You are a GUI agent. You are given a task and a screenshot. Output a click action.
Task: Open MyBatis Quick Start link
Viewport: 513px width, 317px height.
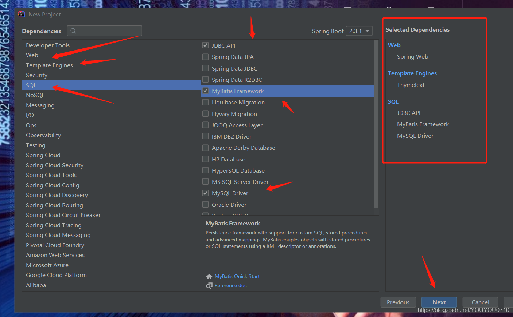[x=237, y=276]
